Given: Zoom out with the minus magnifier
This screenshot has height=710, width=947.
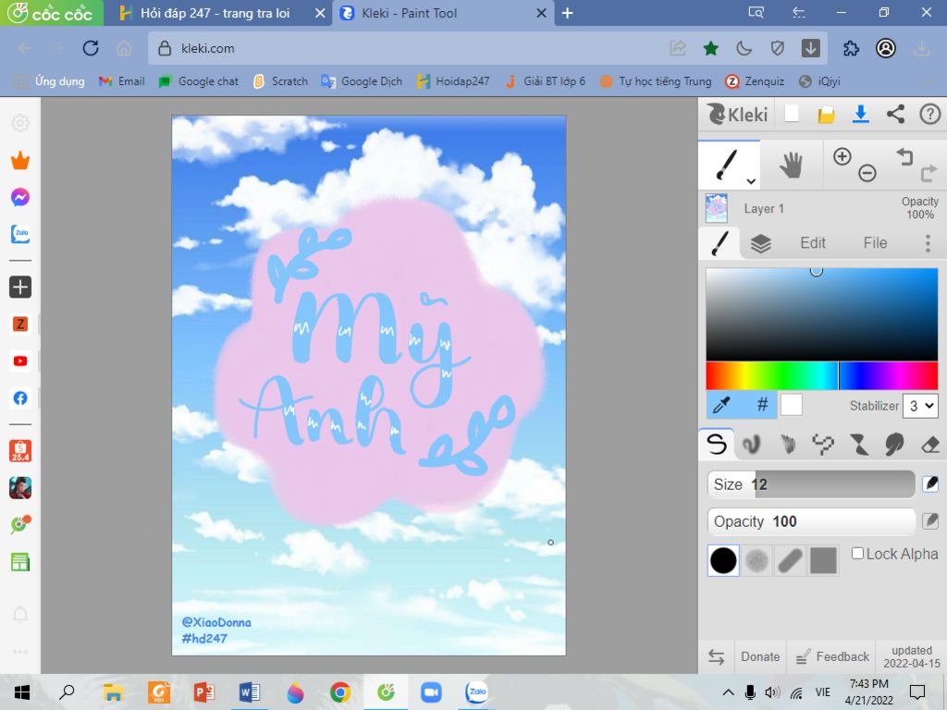Looking at the screenshot, I should [867, 173].
